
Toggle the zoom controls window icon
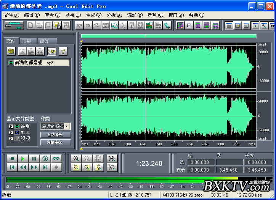click(264, 26)
